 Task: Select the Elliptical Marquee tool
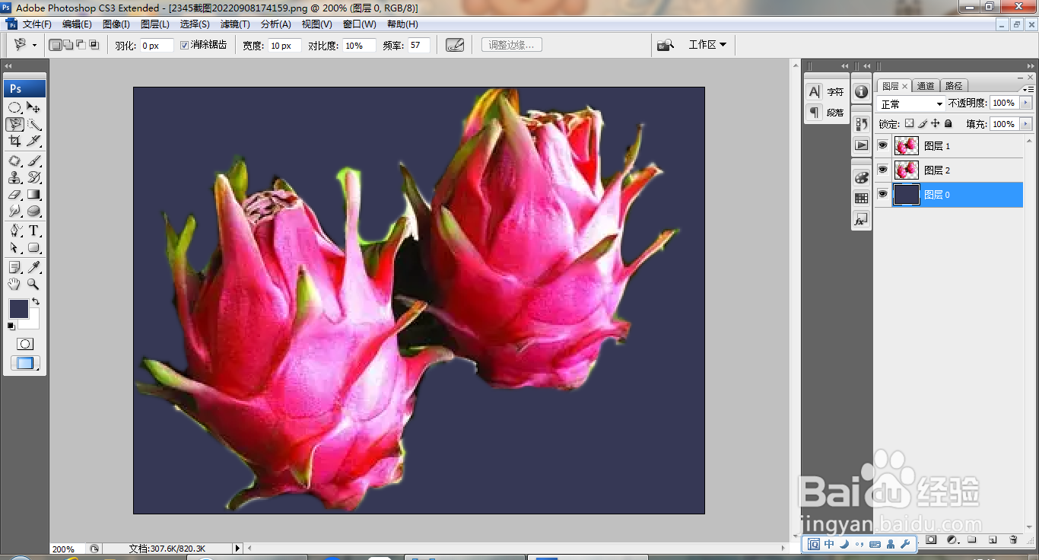(x=14, y=107)
